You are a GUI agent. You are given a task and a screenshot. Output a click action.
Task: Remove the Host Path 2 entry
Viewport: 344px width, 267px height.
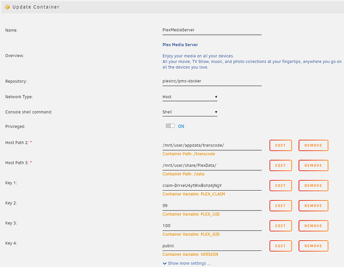click(x=313, y=145)
